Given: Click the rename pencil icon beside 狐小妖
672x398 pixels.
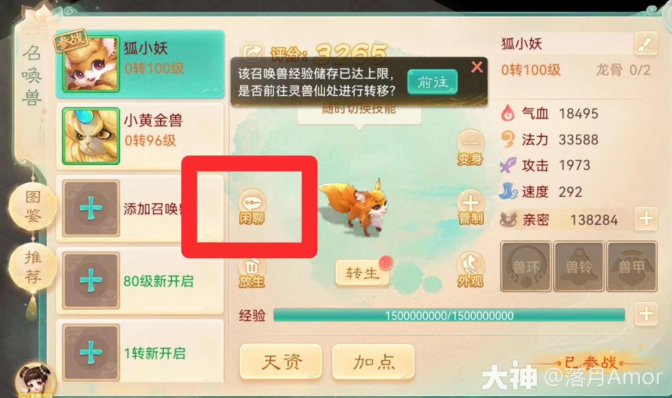Looking at the screenshot, I should click(x=646, y=44).
